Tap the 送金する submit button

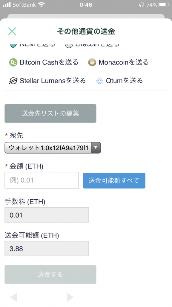50,275
